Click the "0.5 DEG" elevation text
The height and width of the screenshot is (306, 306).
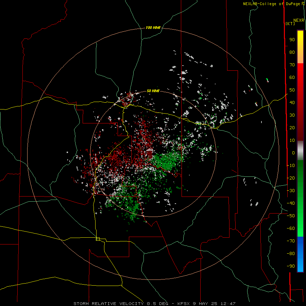click(157, 304)
